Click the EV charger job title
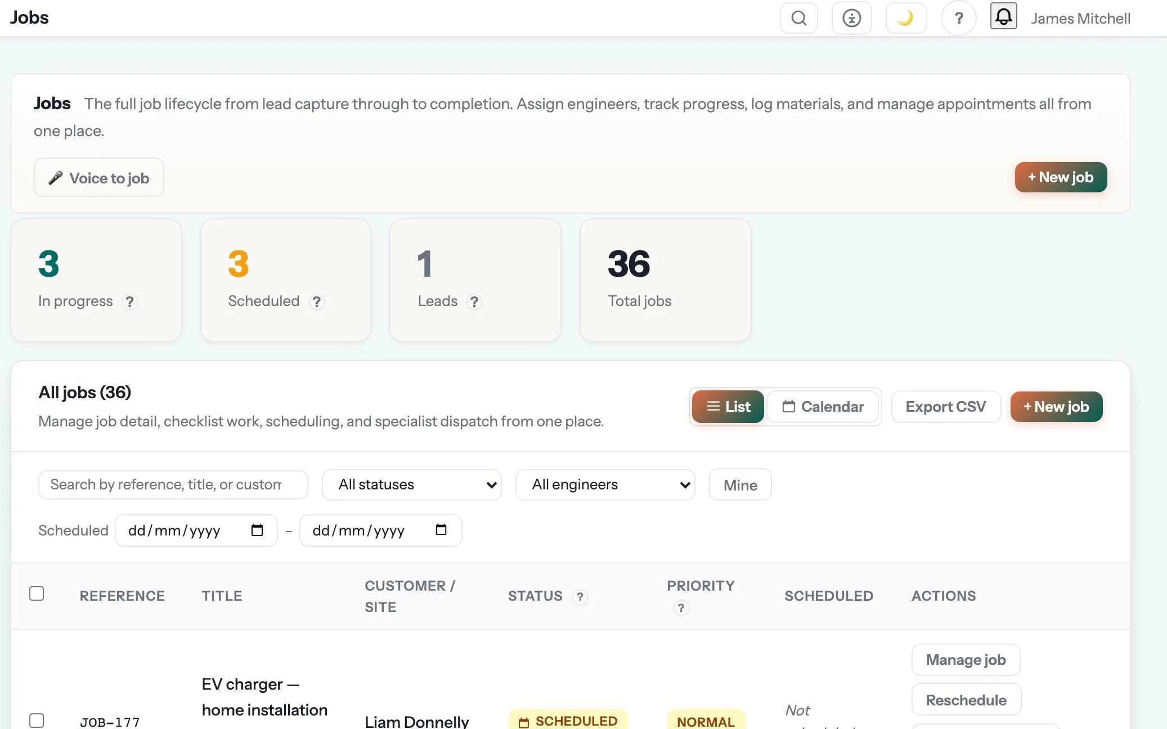 (x=264, y=697)
